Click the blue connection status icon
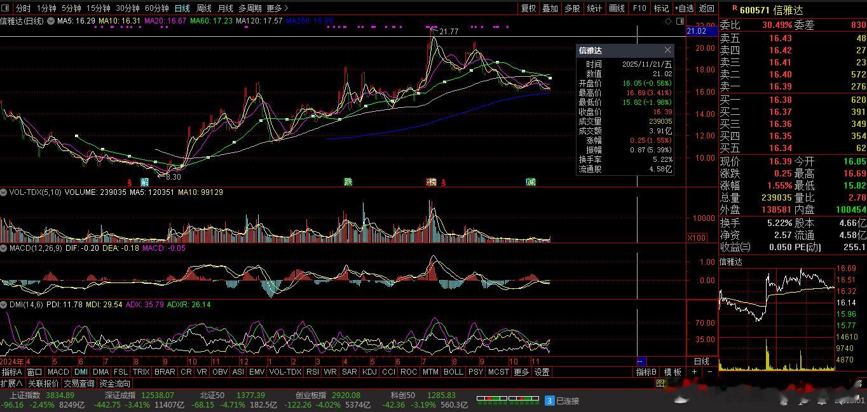Viewport: 867px width, 412px height. pos(549,401)
